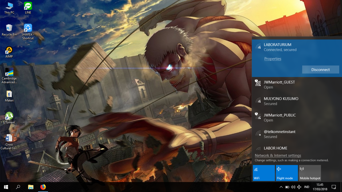Open the Windows Start menu

point(6,187)
